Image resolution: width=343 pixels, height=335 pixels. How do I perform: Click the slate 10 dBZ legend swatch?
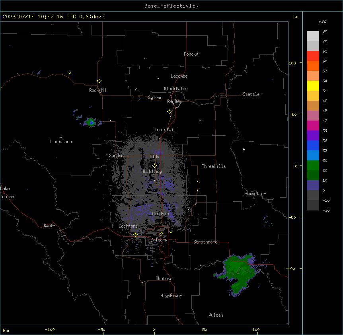313,185
